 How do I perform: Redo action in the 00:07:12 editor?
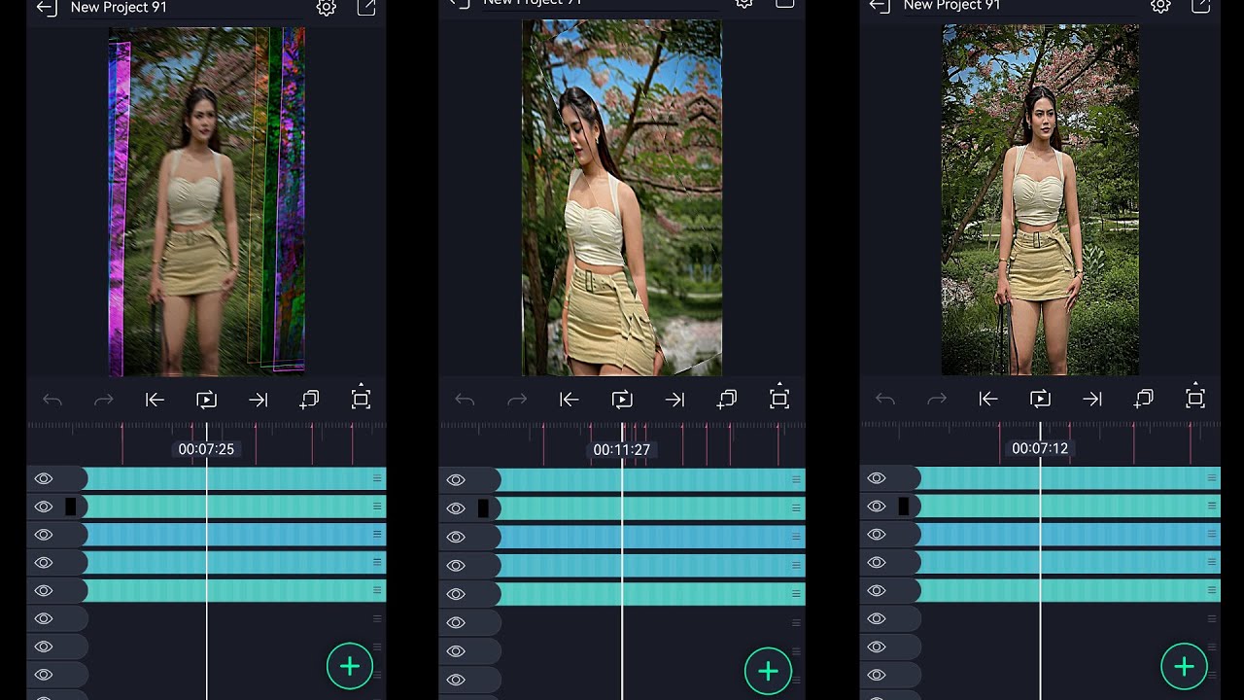(937, 400)
